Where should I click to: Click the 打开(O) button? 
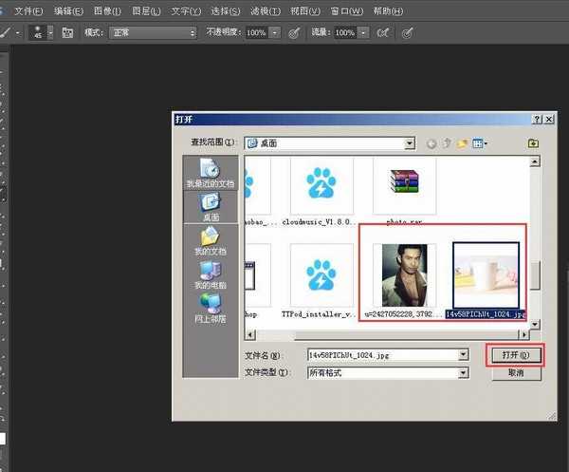click(x=516, y=354)
